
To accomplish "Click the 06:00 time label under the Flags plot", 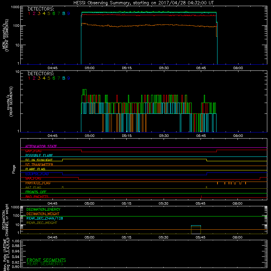I will [237, 204].
